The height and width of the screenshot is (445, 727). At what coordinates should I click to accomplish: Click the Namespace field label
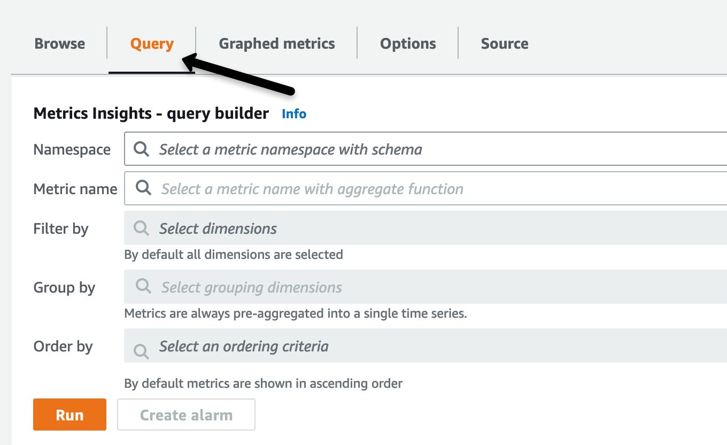(x=72, y=150)
